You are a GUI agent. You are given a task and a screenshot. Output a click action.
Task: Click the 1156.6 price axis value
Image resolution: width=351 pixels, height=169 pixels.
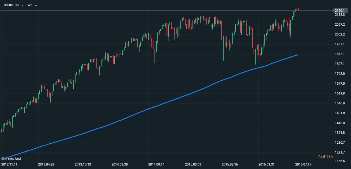339,160
